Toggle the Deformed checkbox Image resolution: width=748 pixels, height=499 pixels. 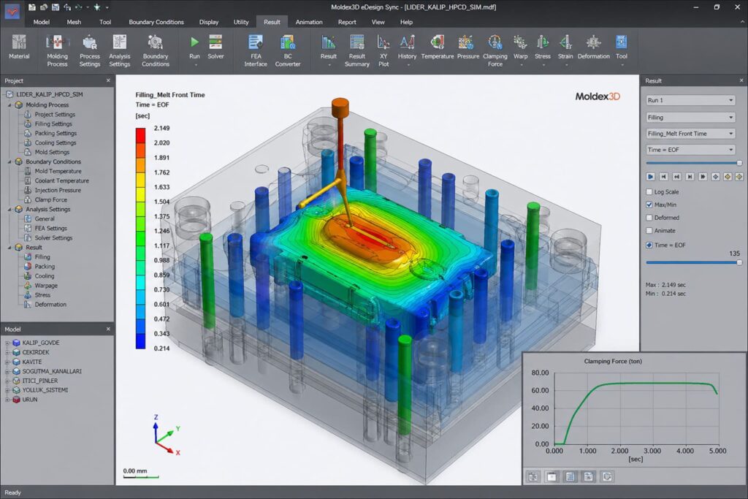[650, 218]
